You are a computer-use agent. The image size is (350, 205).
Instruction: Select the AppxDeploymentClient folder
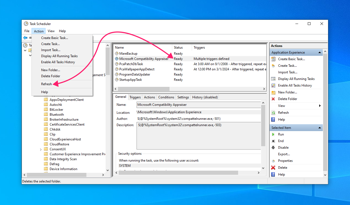(x=67, y=100)
